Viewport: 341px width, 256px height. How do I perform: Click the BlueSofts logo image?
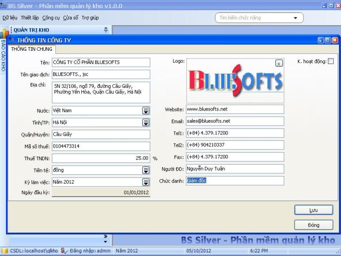(x=235, y=81)
